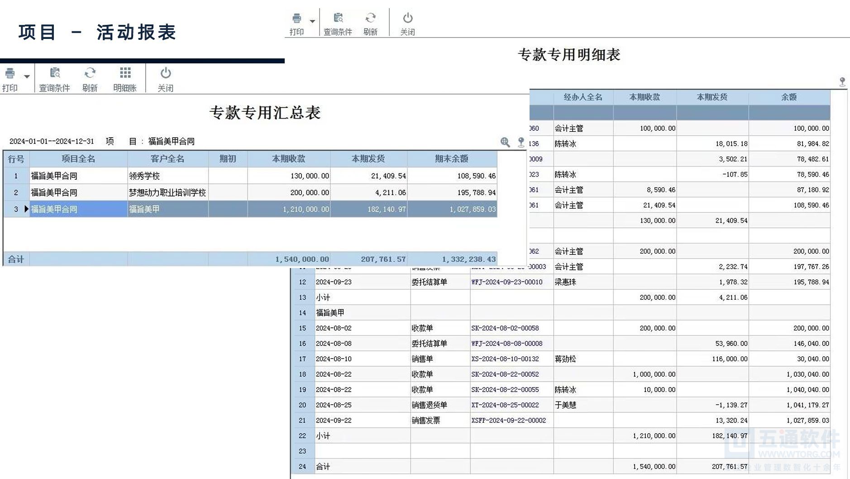Click the 经办人全名 column header

[x=583, y=97]
